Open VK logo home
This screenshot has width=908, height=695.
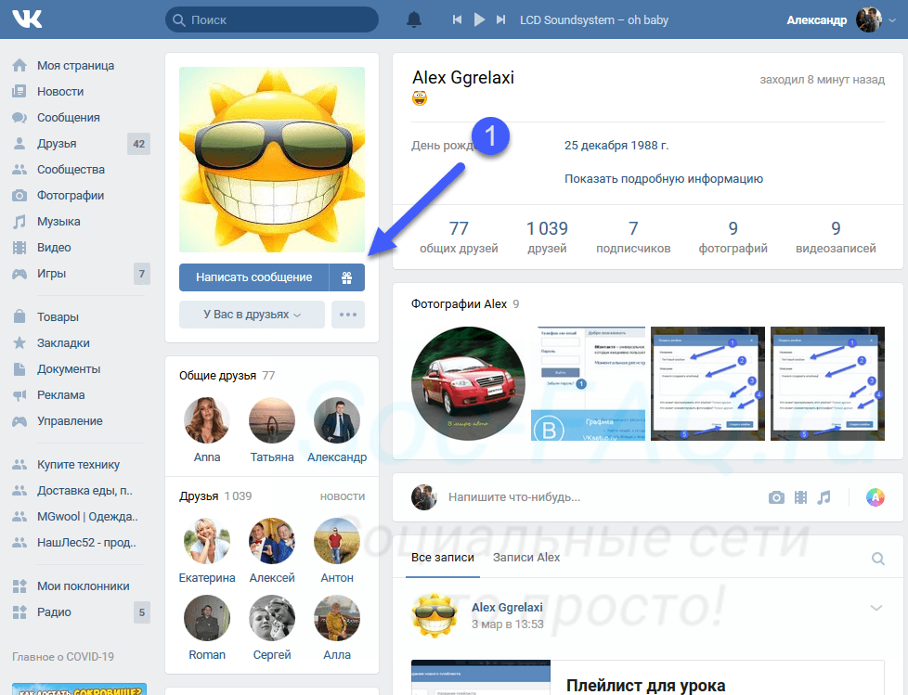pos(27,19)
